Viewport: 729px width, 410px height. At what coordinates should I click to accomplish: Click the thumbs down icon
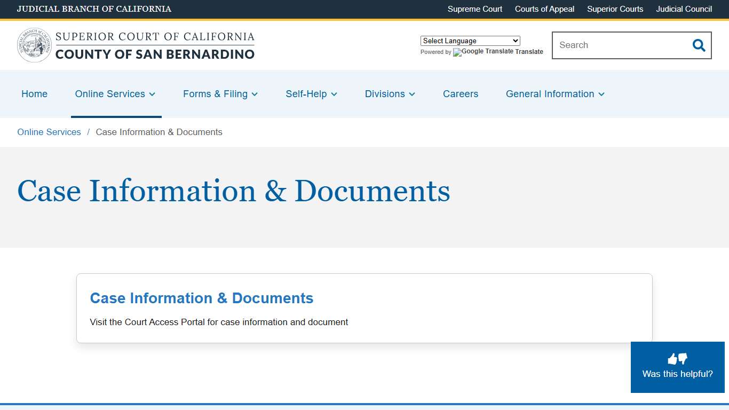pyautogui.click(x=682, y=359)
